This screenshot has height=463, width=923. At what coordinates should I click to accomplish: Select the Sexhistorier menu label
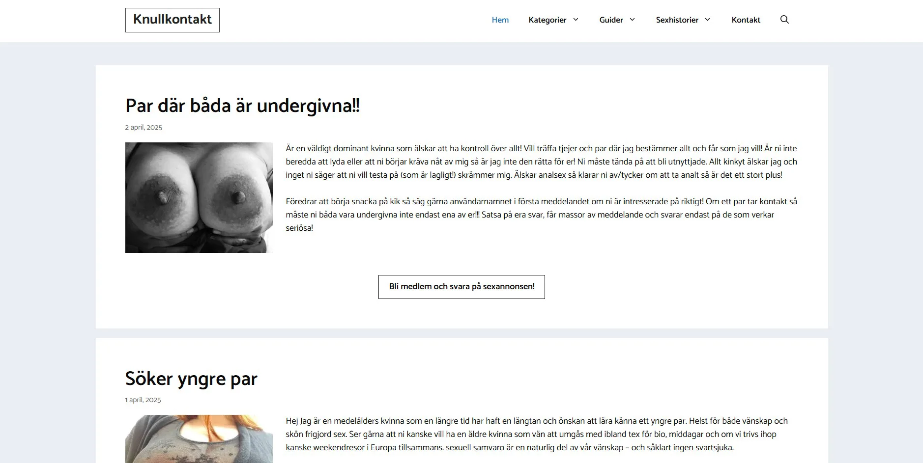[x=677, y=20]
